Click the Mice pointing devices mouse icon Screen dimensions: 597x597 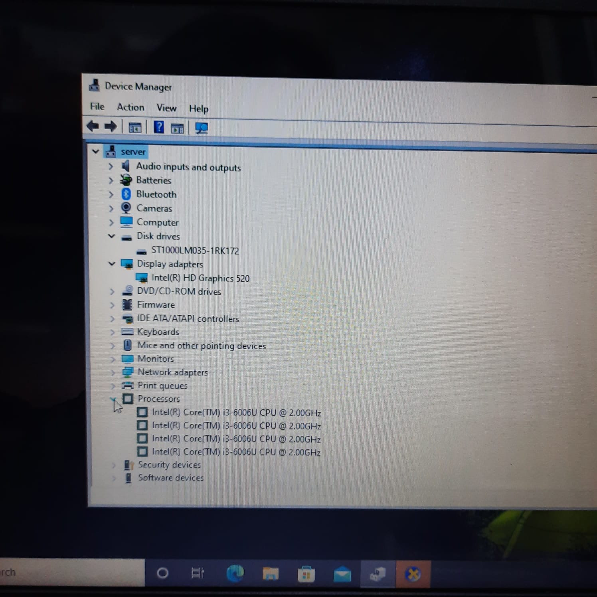coord(127,345)
